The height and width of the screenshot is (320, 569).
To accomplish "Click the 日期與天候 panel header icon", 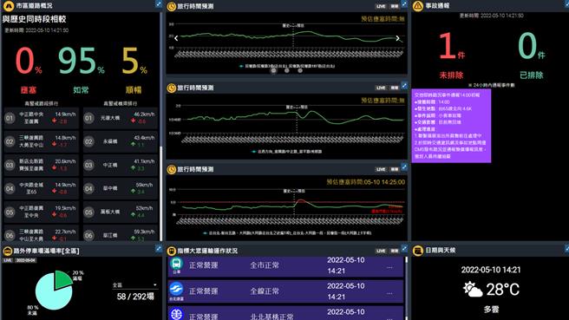I will [418, 251].
